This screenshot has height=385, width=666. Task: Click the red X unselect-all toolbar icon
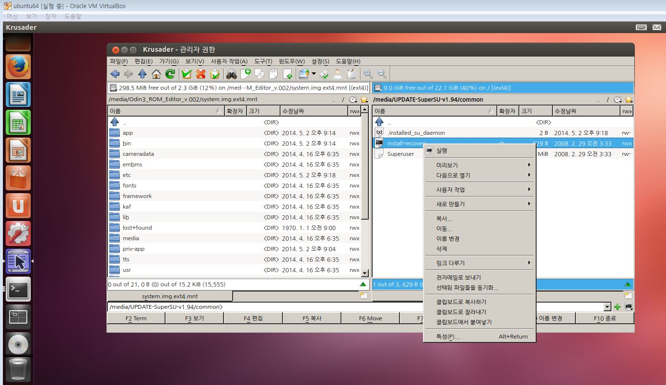201,74
